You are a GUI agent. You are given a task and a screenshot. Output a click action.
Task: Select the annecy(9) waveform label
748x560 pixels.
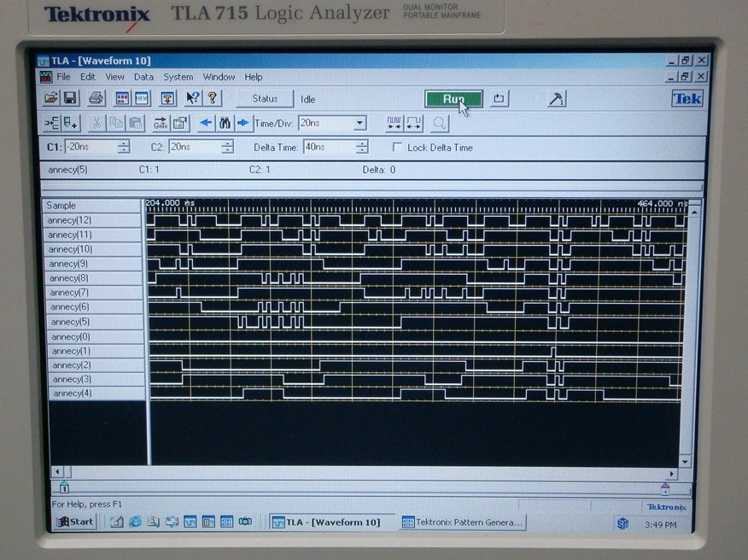pyautogui.click(x=94, y=264)
